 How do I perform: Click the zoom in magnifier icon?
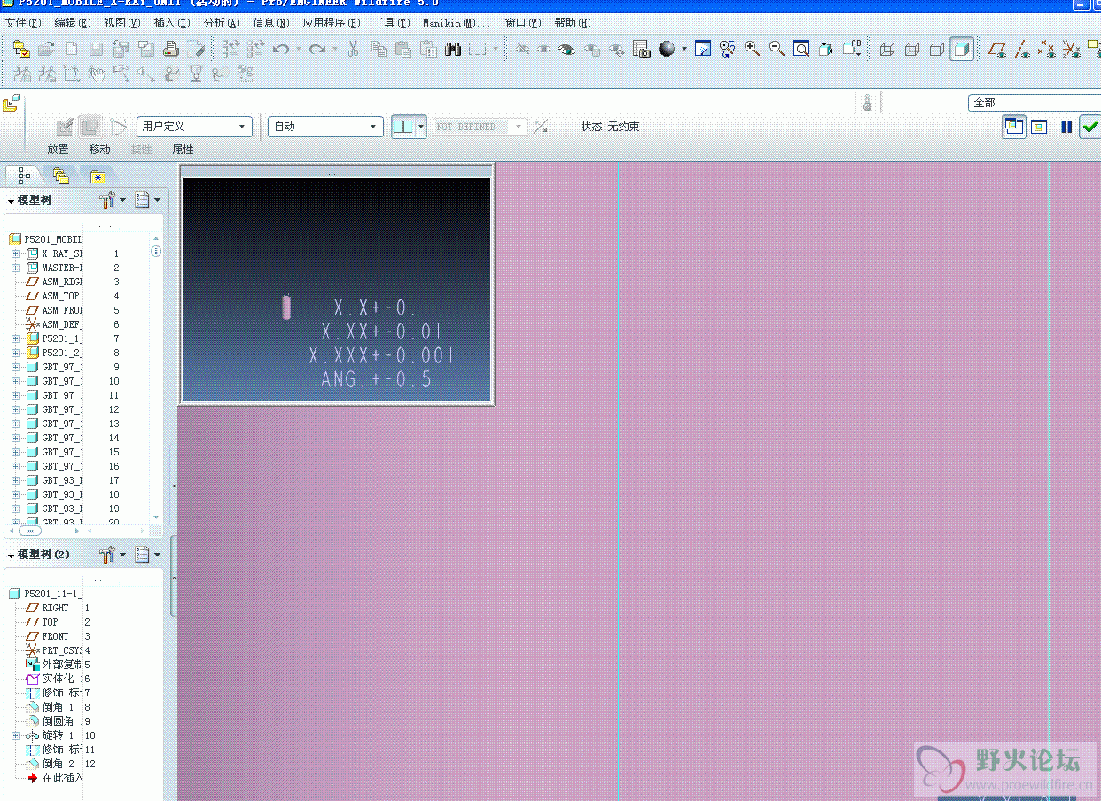point(752,50)
